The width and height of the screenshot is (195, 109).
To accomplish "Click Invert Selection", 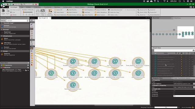I will click(x=60, y=15).
